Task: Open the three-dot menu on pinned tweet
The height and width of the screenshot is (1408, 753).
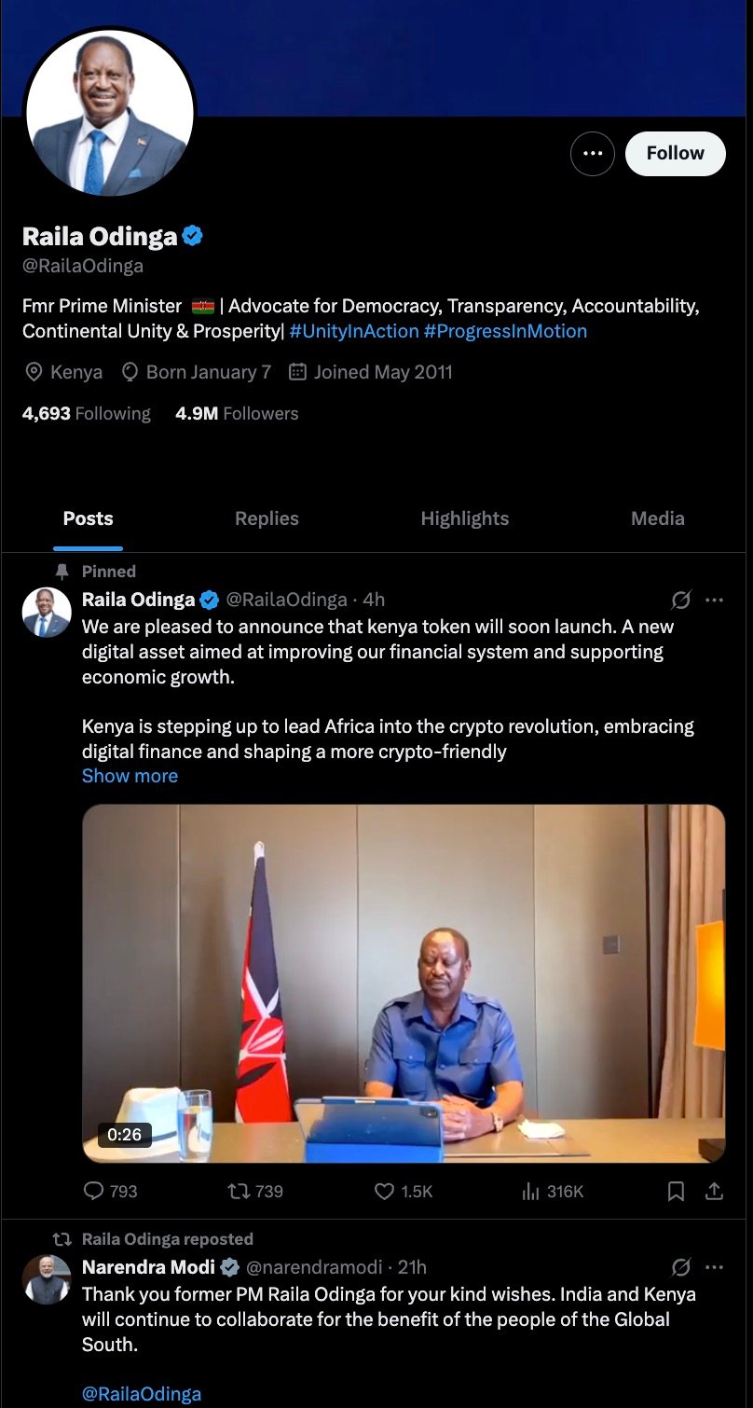Action: 716,600
